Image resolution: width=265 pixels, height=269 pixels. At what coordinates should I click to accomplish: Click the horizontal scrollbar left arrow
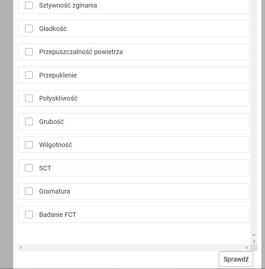point(20,248)
